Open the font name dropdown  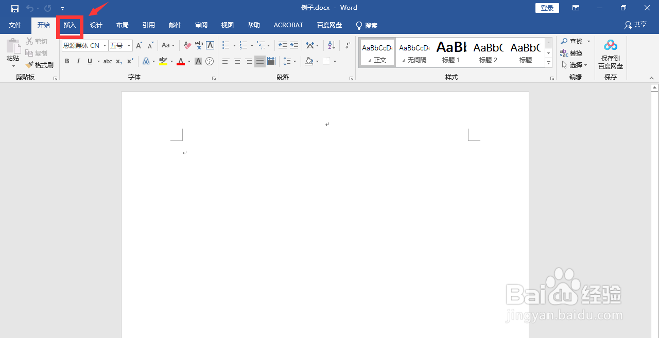[x=104, y=45]
